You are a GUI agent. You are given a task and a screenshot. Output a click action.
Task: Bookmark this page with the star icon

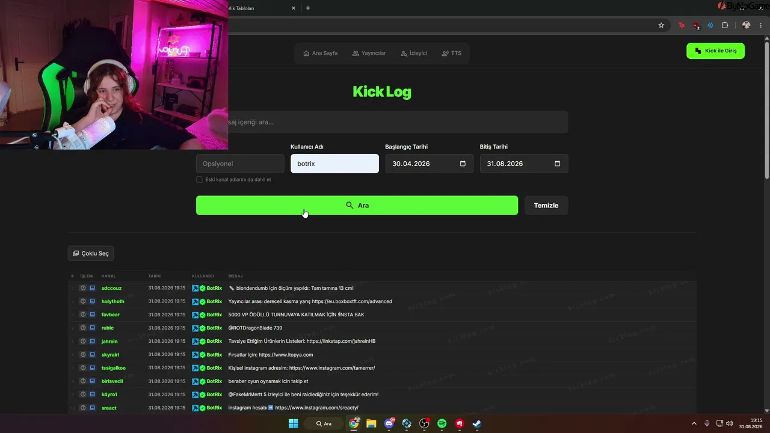pyautogui.click(x=661, y=25)
